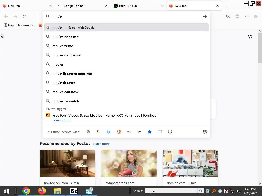Search history with the clock icon

click(170, 132)
